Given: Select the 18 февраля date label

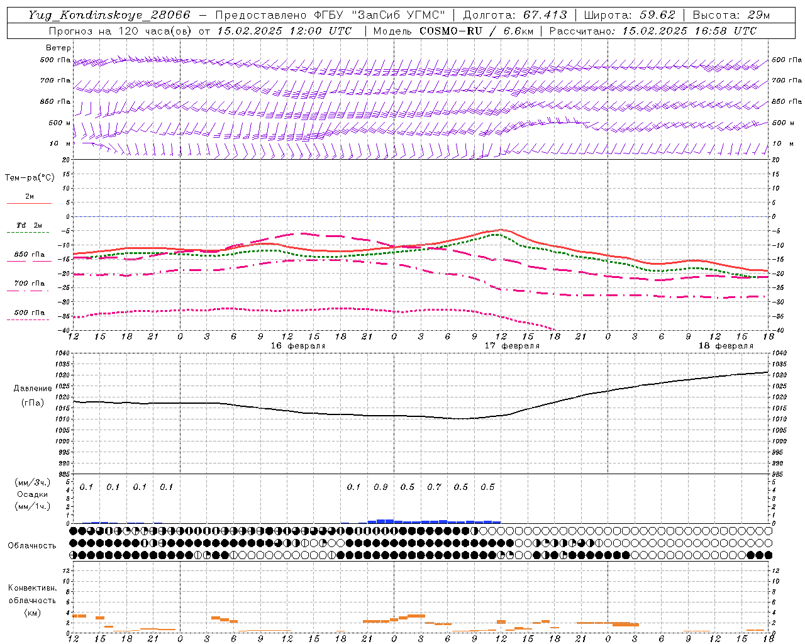Looking at the screenshot, I should click(x=726, y=346).
